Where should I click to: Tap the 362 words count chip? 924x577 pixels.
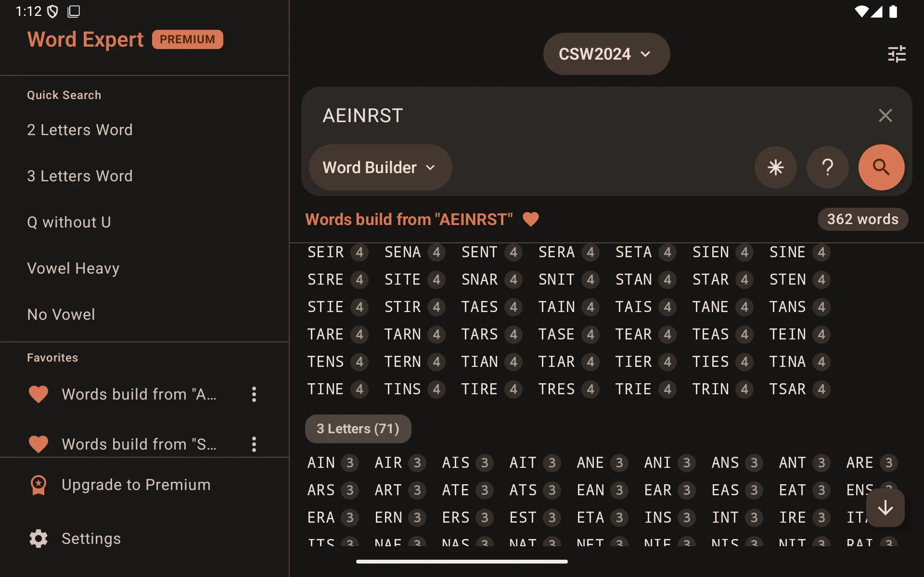click(x=862, y=219)
